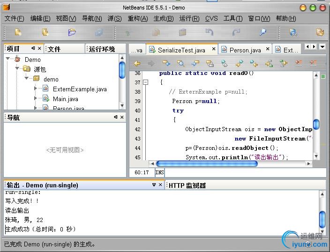Minimize the 导航 navigator panel slide icon
Viewport: 330px width, 252px height.
point(115,117)
